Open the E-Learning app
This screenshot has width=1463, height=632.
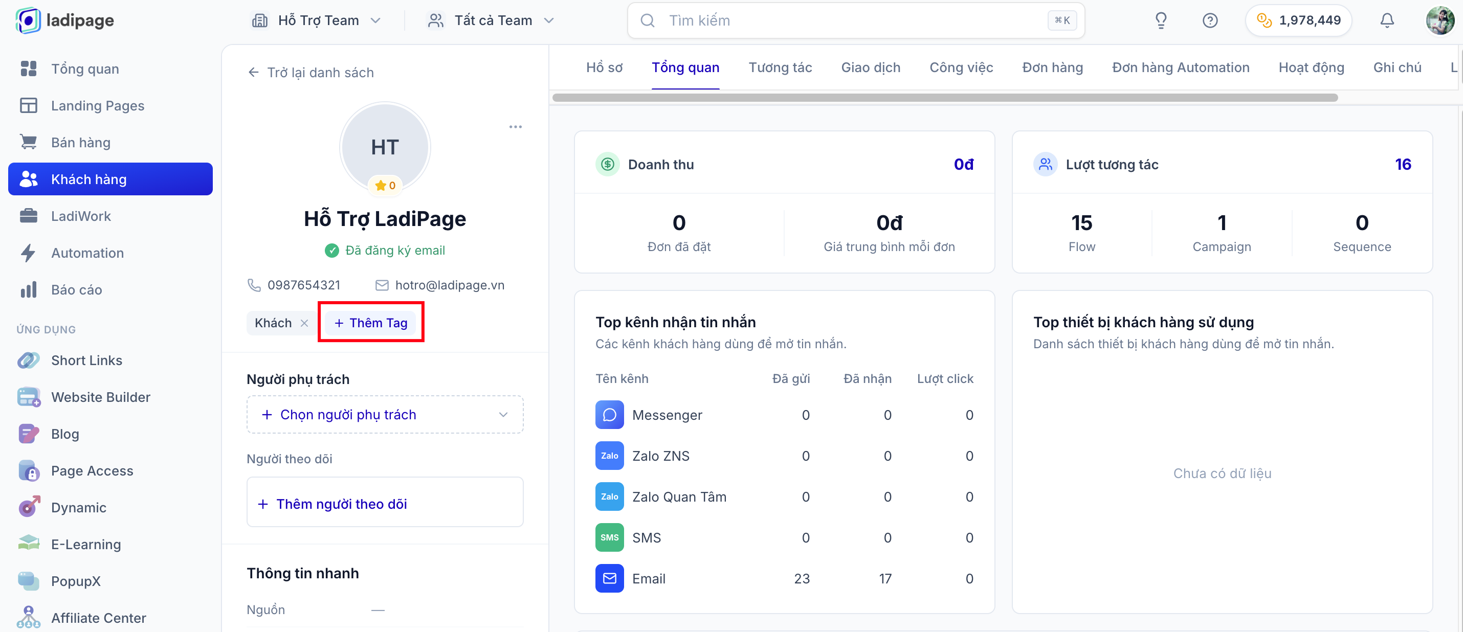[x=110, y=545]
